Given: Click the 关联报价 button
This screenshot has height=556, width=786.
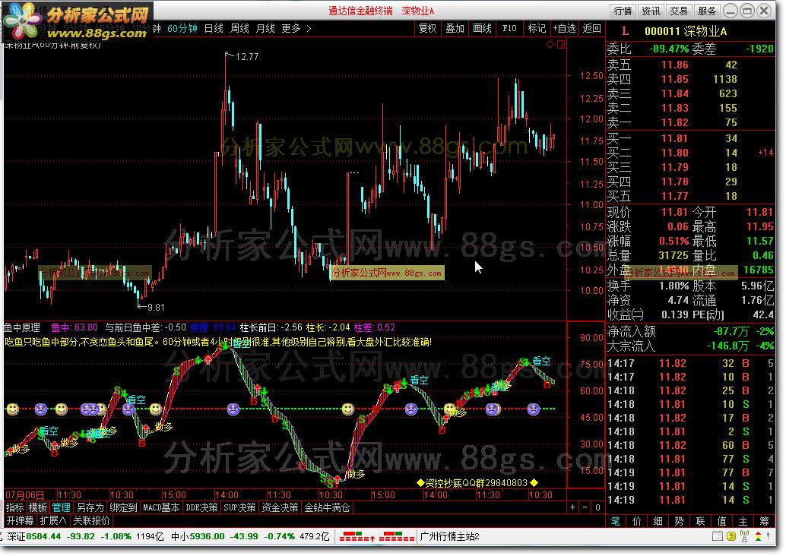Looking at the screenshot, I should click(x=91, y=520).
